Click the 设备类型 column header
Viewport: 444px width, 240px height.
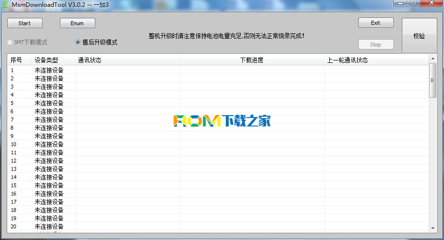point(54,60)
